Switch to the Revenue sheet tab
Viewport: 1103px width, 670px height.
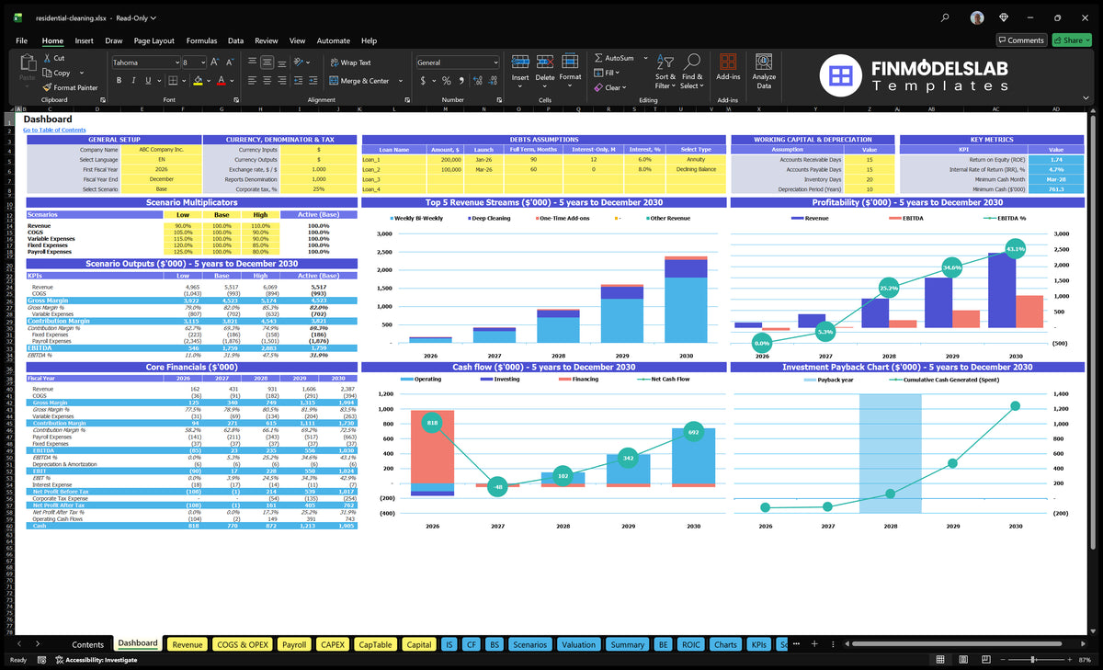click(188, 644)
